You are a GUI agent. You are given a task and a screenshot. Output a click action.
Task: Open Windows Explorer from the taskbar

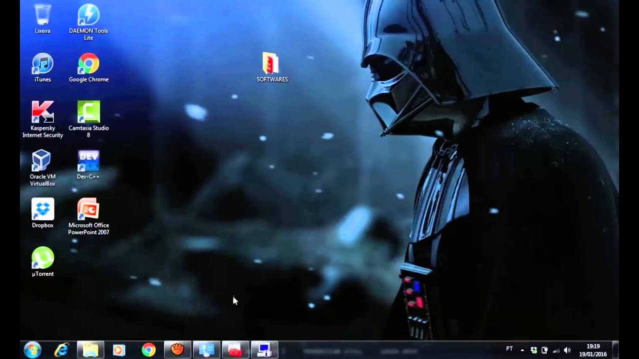pos(90,350)
